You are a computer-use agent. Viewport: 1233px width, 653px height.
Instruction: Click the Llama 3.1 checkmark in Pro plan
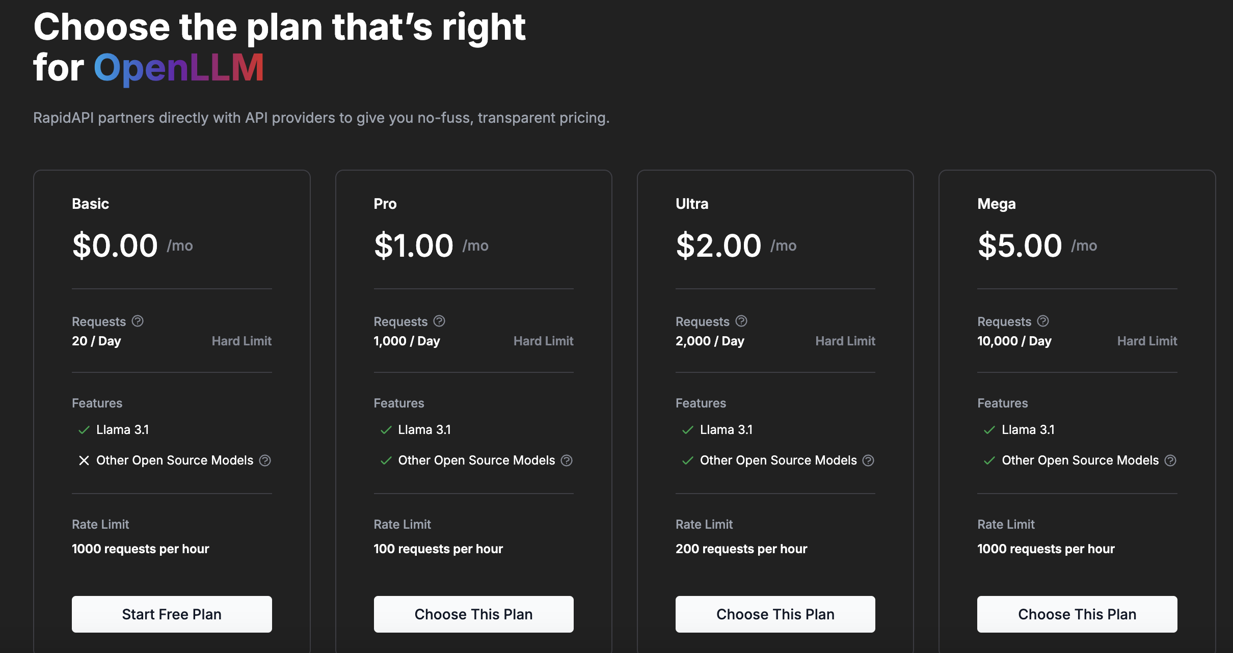pyautogui.click(x=386, y=430)
